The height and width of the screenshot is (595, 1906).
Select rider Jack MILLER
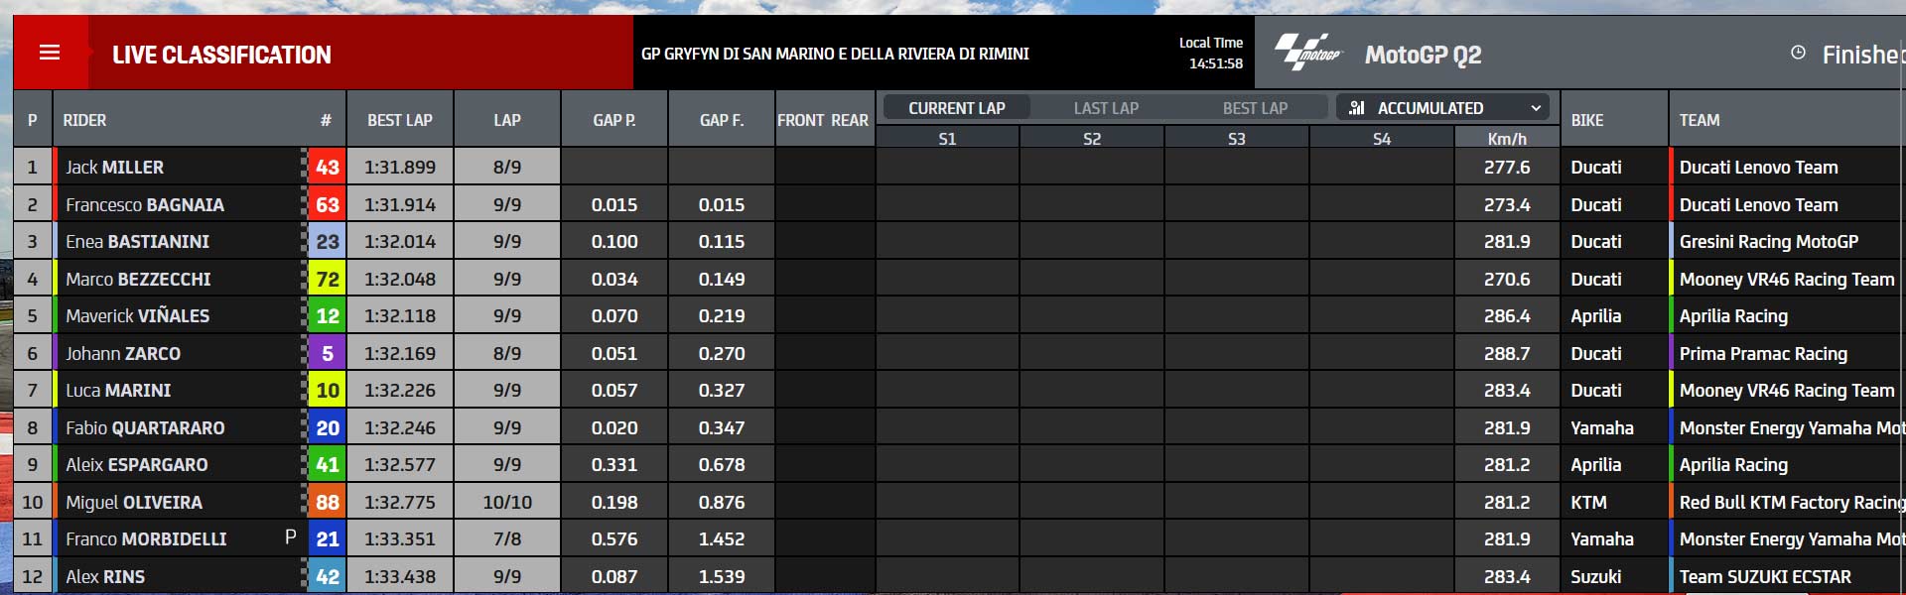114,168
